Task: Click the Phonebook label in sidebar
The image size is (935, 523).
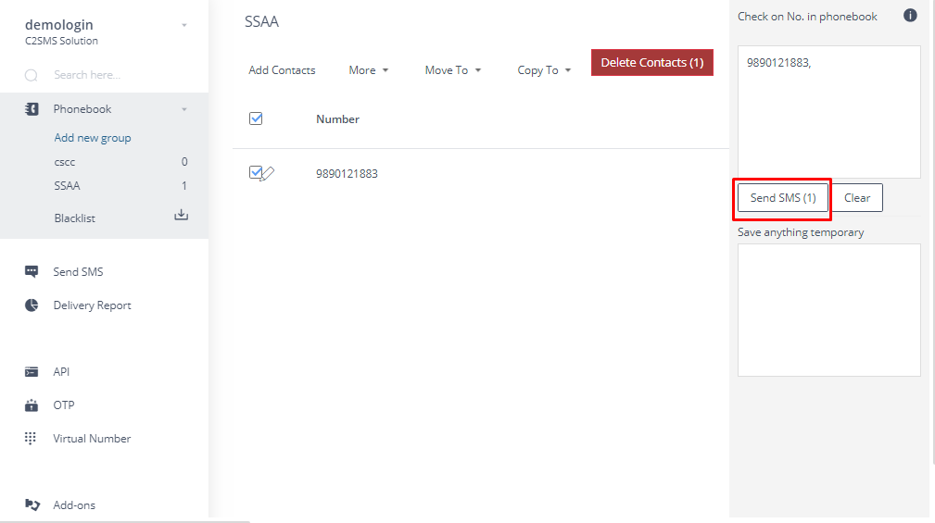Action: 82,109
